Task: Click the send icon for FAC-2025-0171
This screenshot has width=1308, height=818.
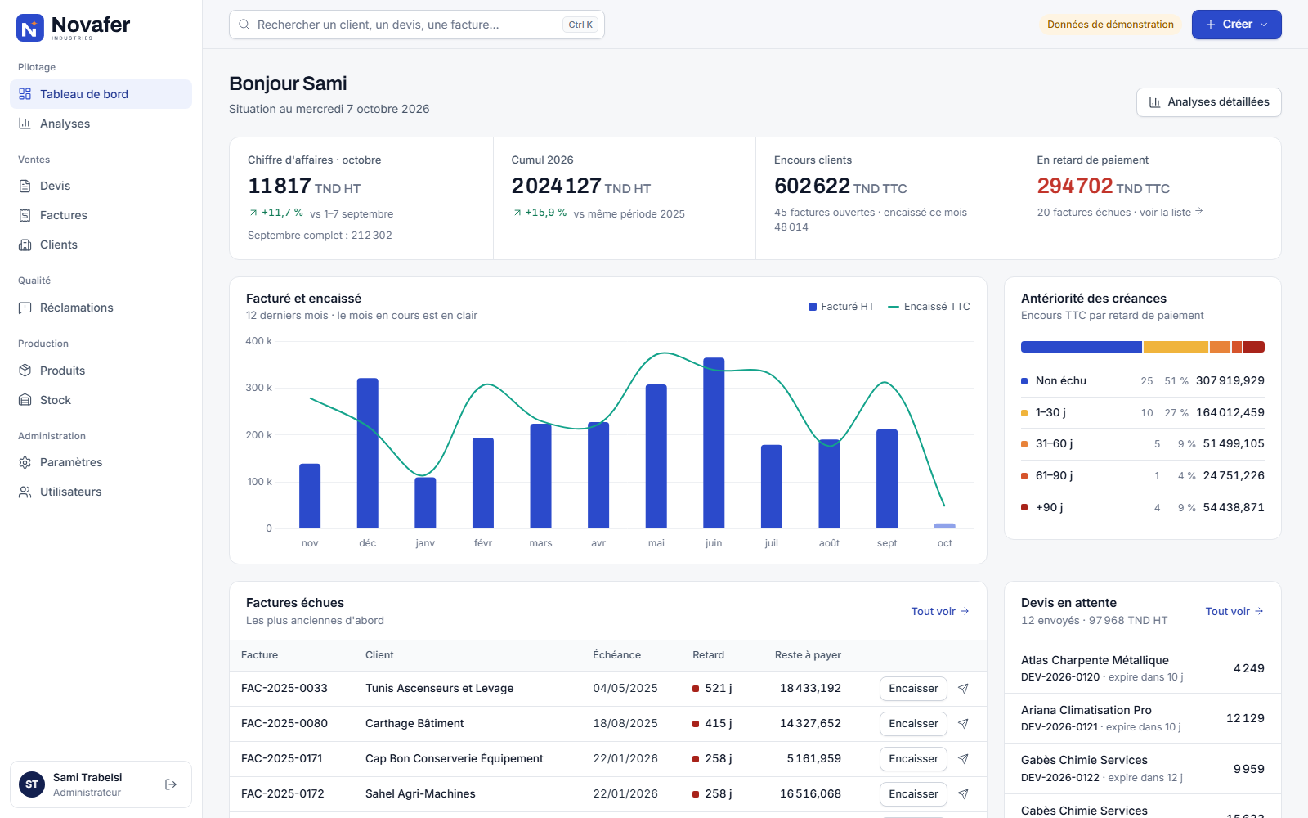Action: tap(964, 759)
